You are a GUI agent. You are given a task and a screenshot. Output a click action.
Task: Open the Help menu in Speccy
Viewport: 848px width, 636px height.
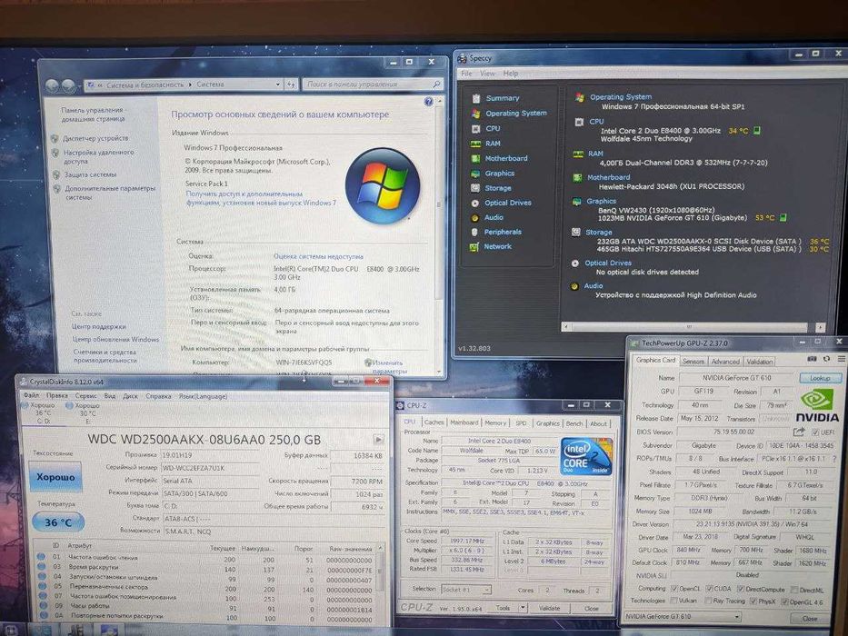[510, 74]
